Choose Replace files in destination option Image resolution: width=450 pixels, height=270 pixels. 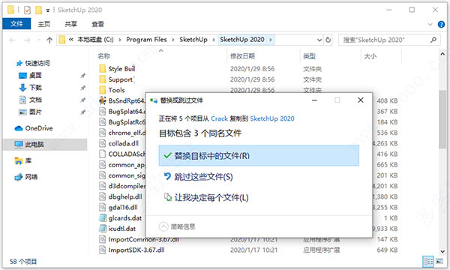tap(259, 155)
